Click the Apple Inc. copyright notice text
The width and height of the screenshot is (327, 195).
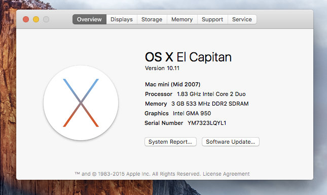[x=137, y=174]
